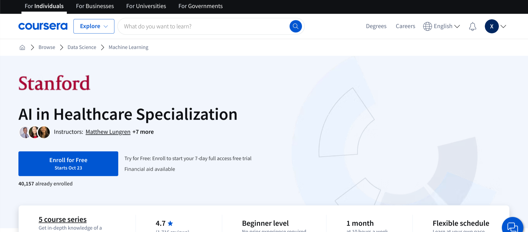Open the English language dropdown

[x=447, y=26]
